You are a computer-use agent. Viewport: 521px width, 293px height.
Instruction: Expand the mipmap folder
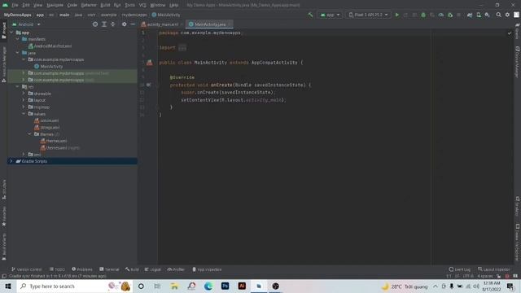point(24,107)
